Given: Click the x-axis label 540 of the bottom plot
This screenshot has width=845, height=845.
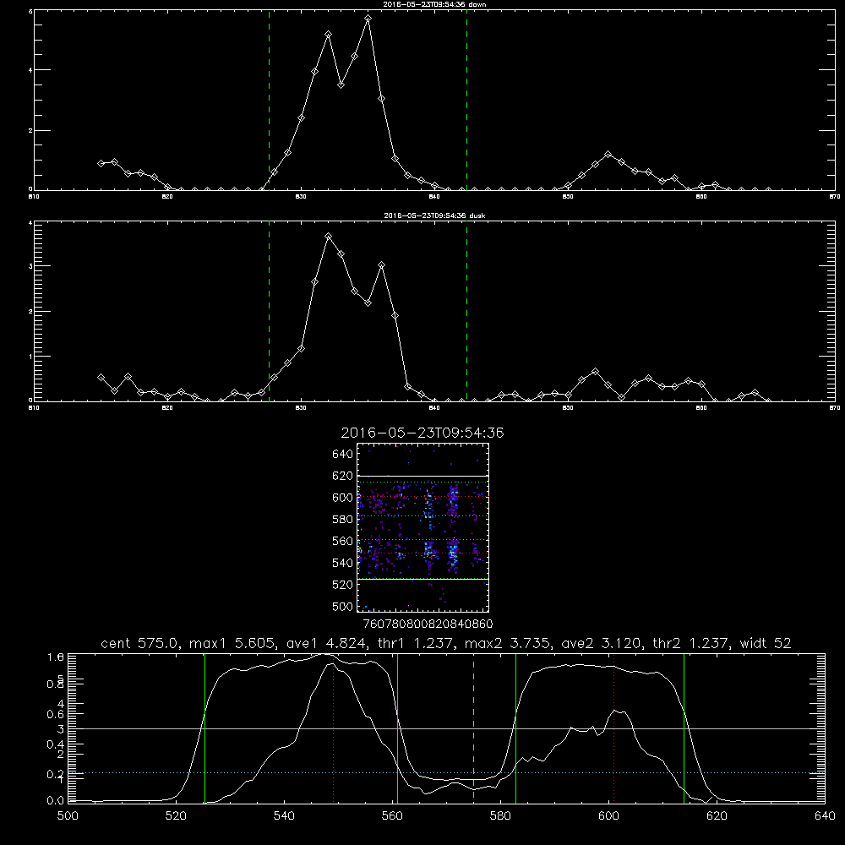Looking at the screenshot, I should (284, 816).
